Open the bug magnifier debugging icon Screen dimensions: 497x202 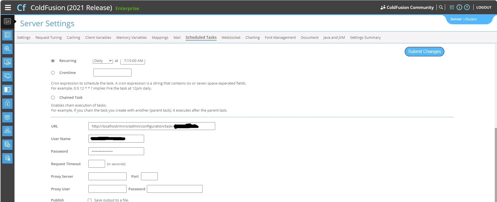tap(8, 49)
